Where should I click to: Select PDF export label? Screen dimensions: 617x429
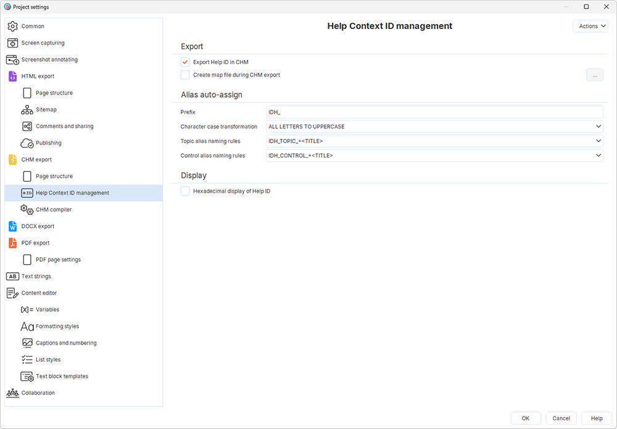[x=35, y=243]
